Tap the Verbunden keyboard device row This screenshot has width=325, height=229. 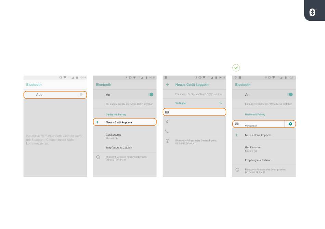tap(259, 124)
